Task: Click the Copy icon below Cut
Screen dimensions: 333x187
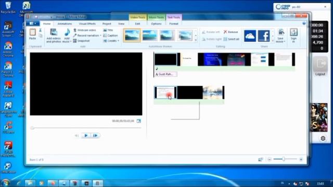Action: click(41, 36)
